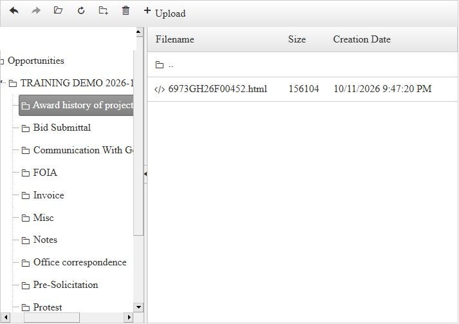
Task: Click tree horizontal scroll left arrow
Action: [5, 318]
